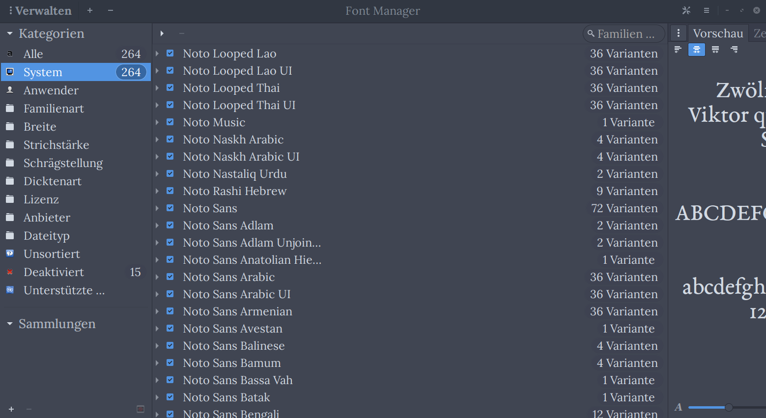
Task: Uncheck the Noto Music font
Action: 170,122
